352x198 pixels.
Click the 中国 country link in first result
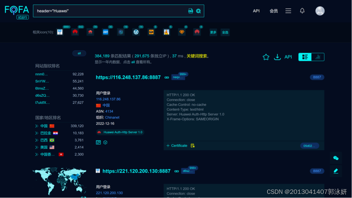[106, 105]
